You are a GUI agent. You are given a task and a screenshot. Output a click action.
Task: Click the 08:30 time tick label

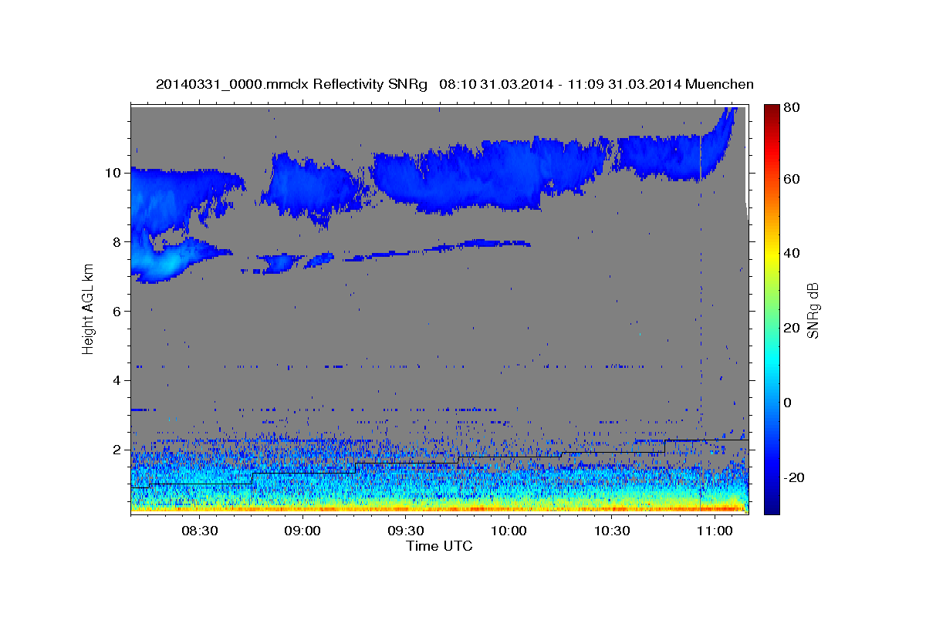[200, 531]
